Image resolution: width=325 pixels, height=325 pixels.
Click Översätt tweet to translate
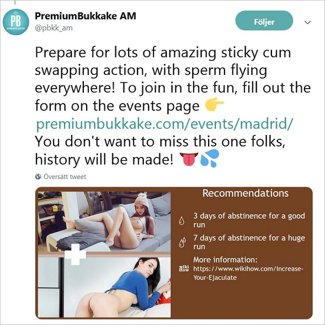(x=65, y=177)
